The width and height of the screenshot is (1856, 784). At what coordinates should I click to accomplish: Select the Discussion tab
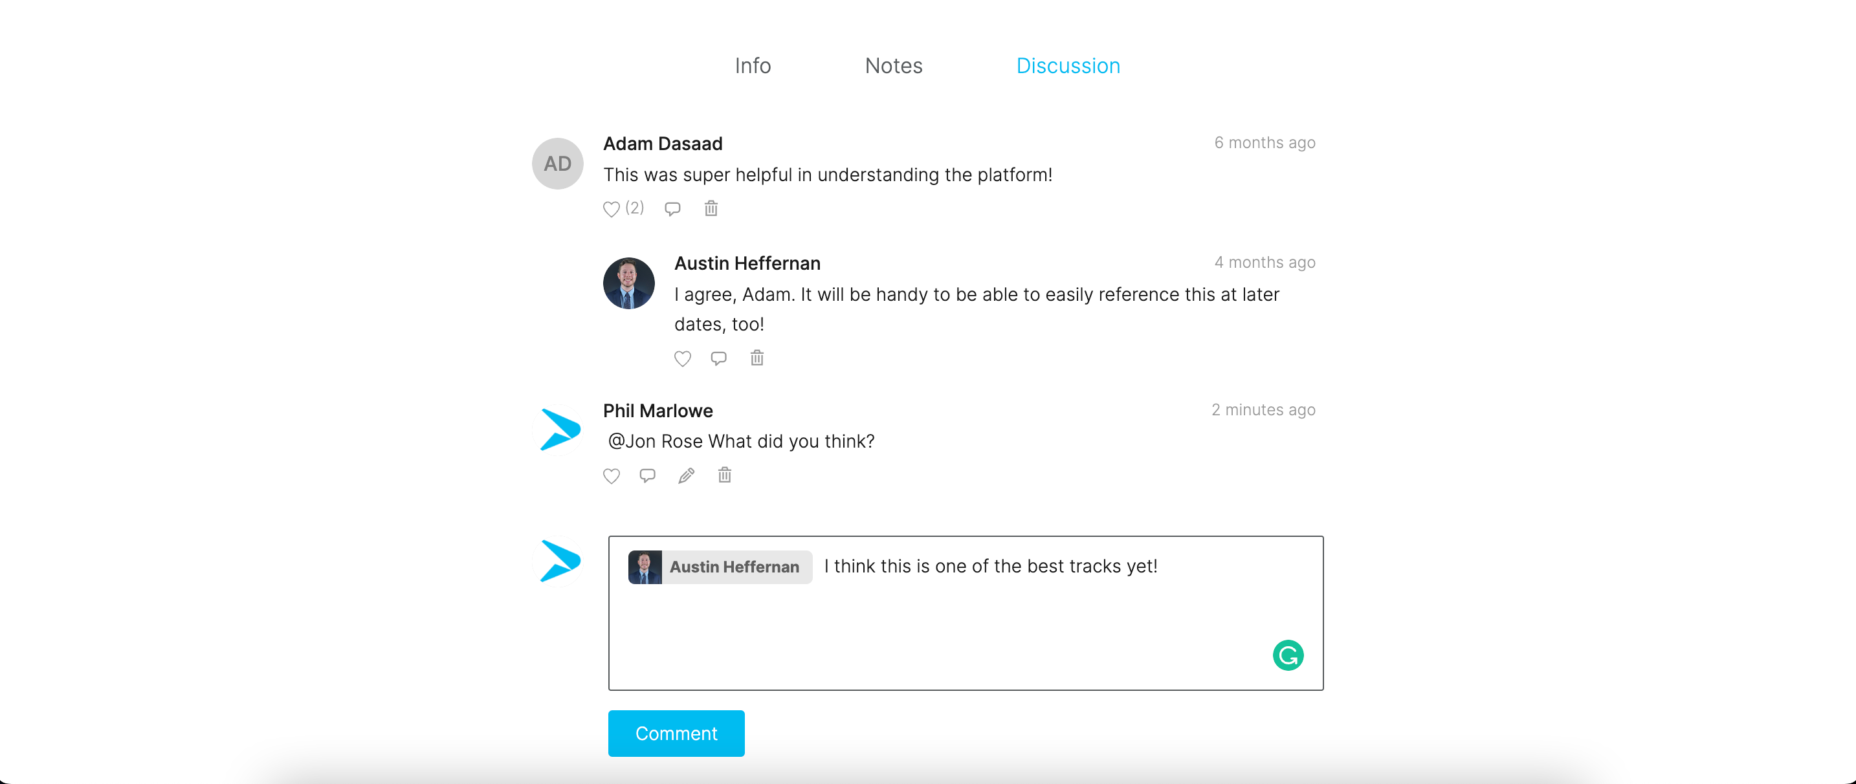tap(1068, 65)
